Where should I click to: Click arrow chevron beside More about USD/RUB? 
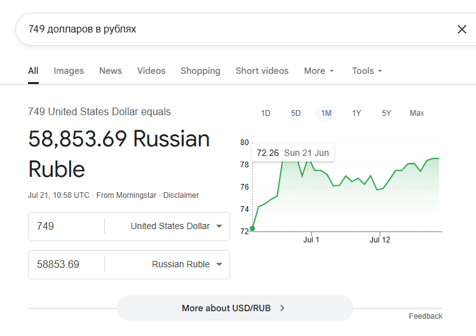tap(282, 308)
